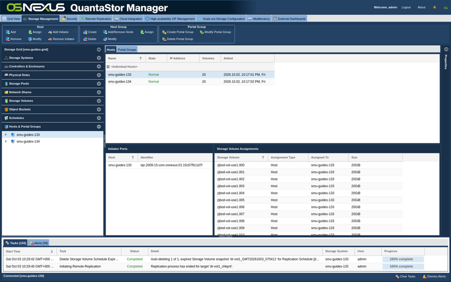Sort by Storage Volume column header
The height and width of the screenshot is (282, 451).
(x=241, y=157)
